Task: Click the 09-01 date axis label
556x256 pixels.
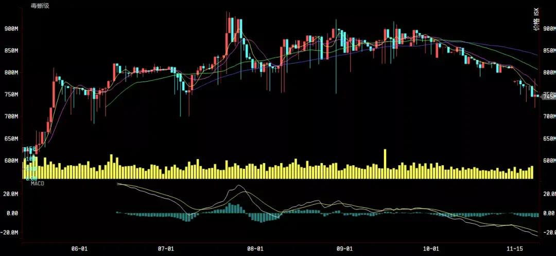Action: coord(344,249)
